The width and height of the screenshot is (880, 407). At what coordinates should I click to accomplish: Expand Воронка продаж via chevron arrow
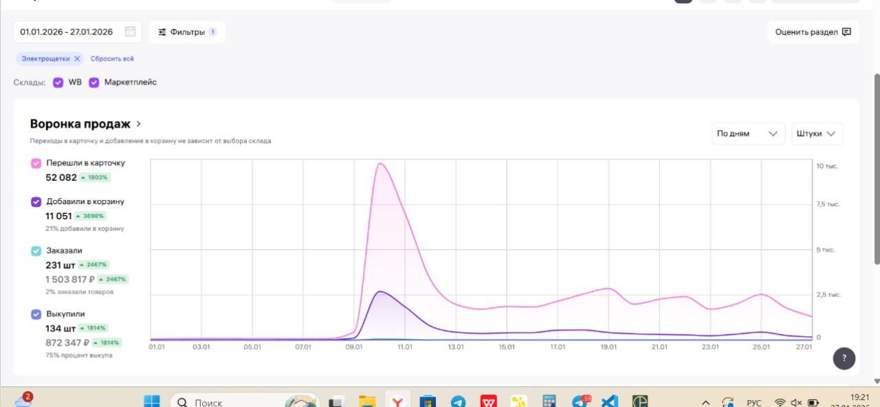pos(138,124)
